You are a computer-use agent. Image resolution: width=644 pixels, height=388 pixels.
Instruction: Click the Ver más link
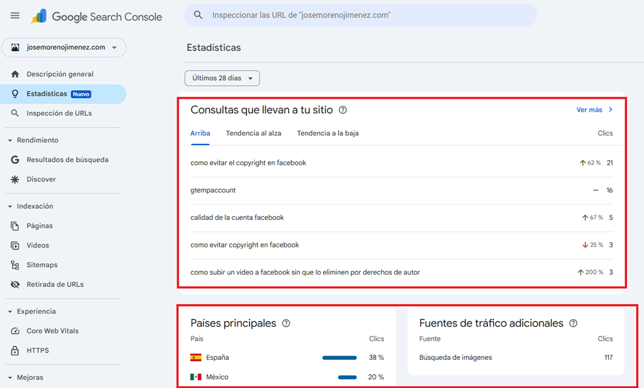coord(594,110)
